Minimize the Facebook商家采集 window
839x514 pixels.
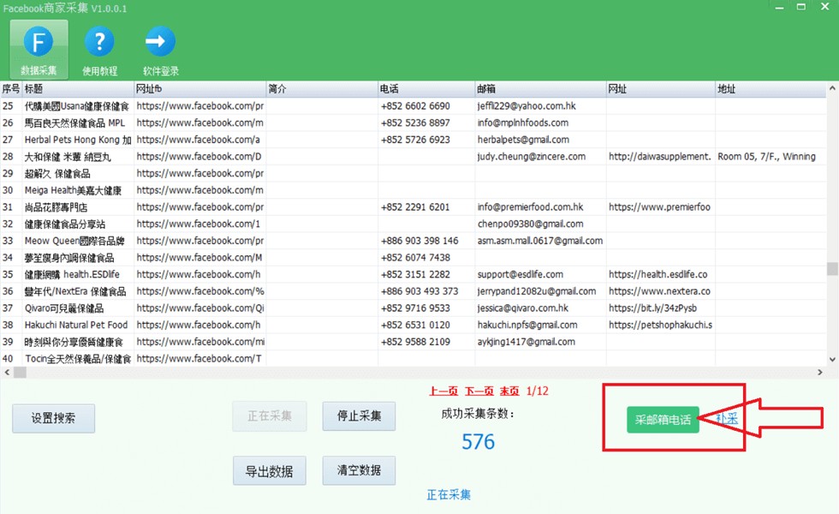[780, 8]
